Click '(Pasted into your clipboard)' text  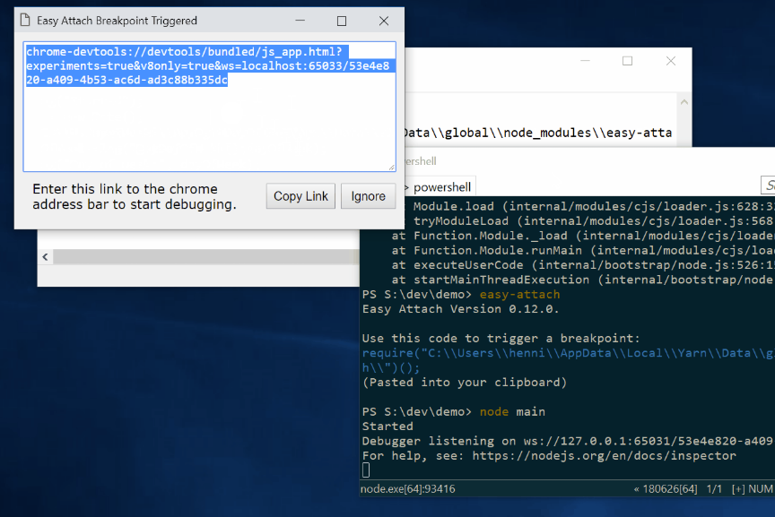[464, 383]
